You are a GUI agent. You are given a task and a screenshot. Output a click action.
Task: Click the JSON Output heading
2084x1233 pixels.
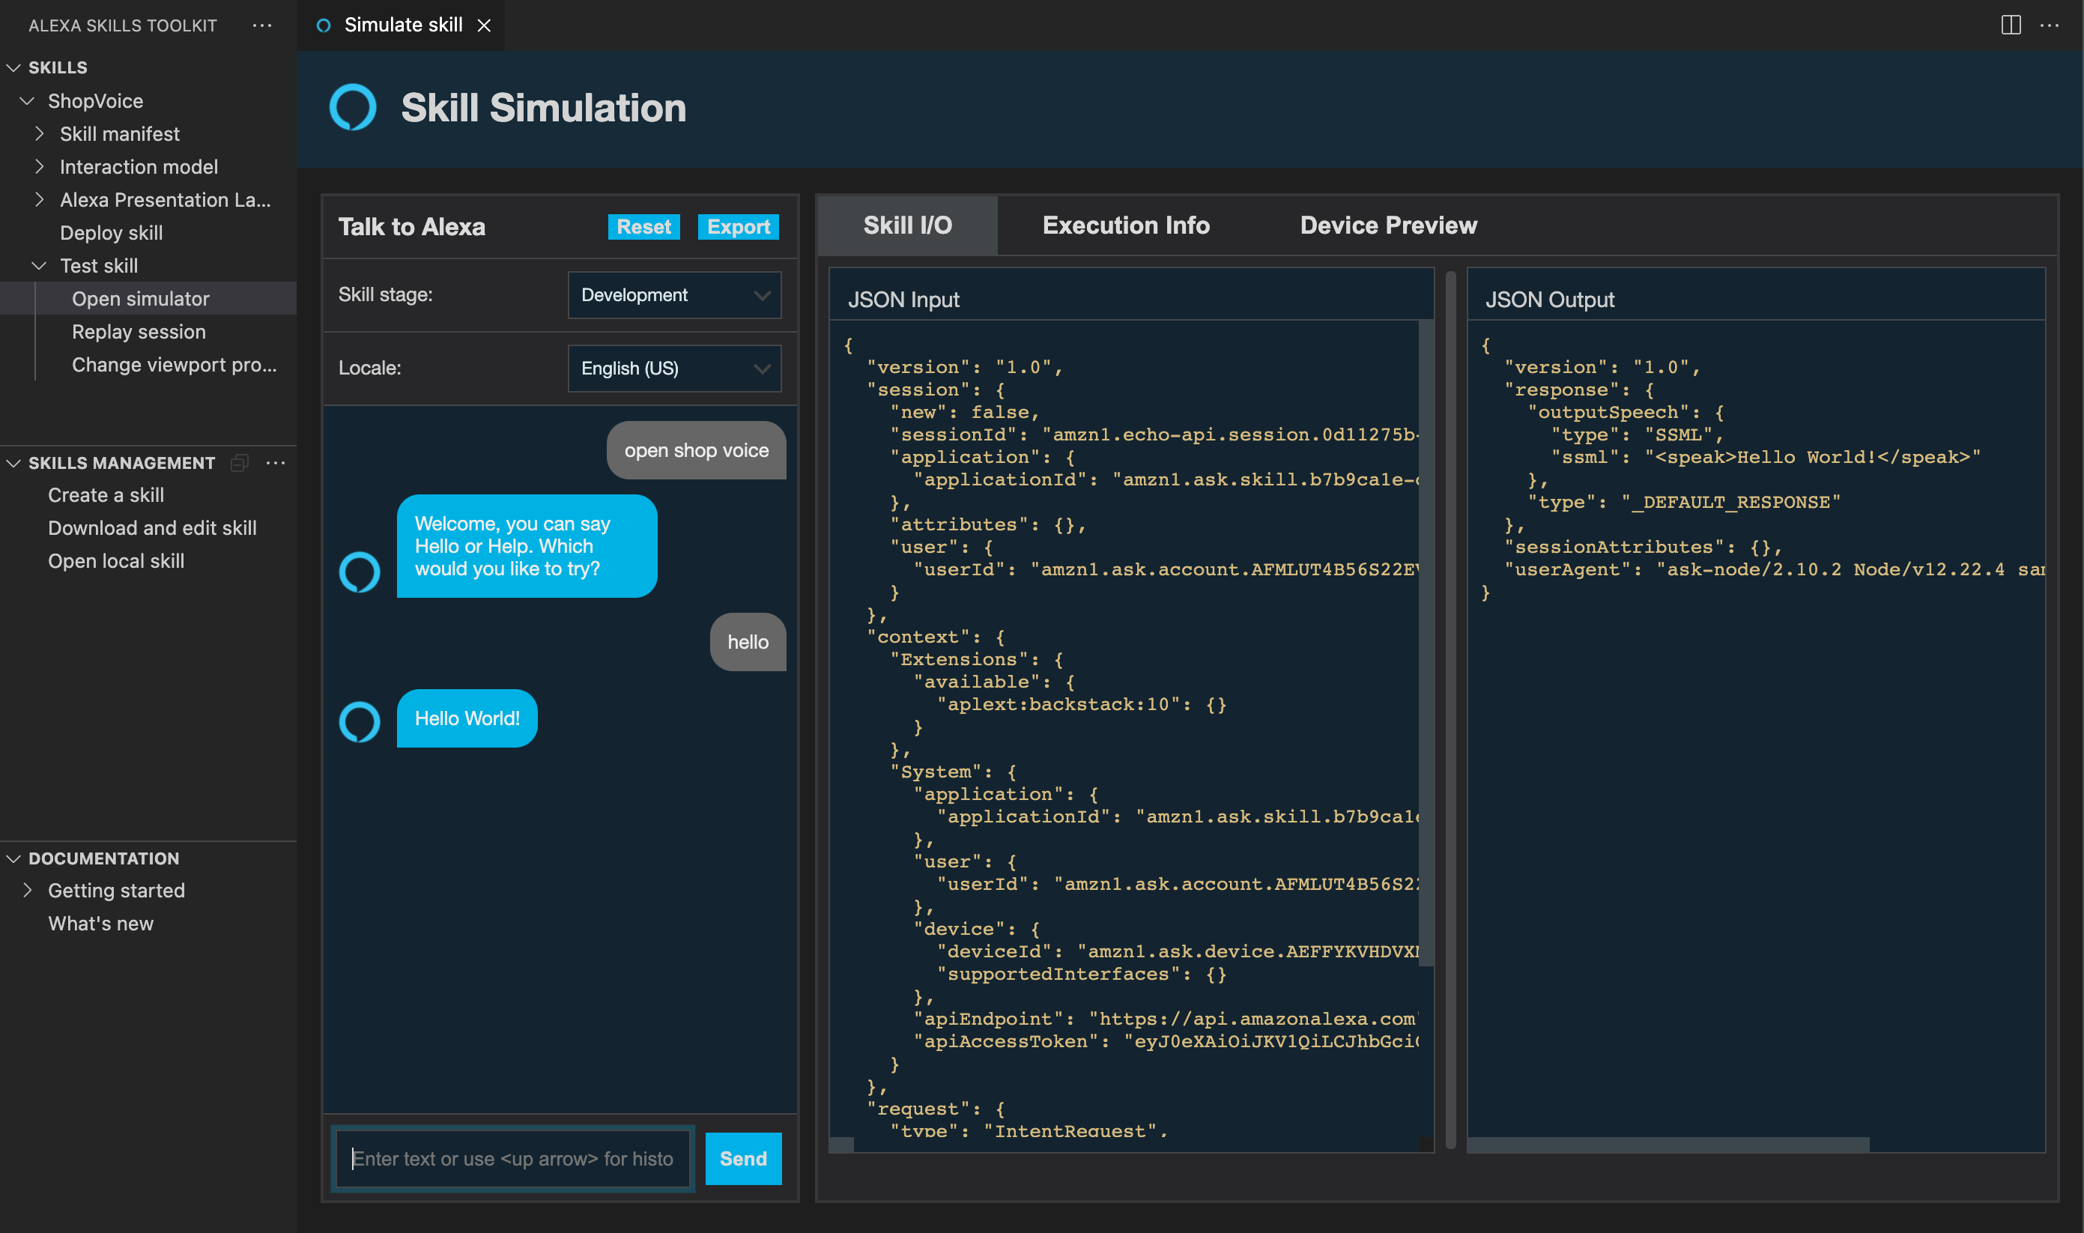pos(1549,300)
